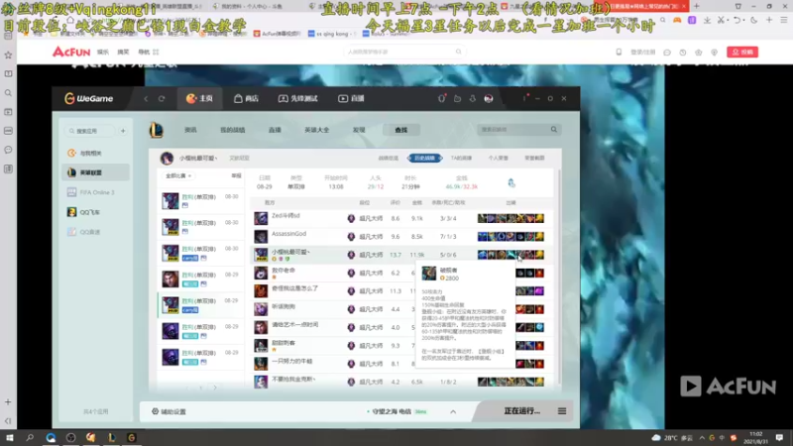Click the share icon in match summary
The height and width of the screenshot is (446, 793).
[511, 182]
